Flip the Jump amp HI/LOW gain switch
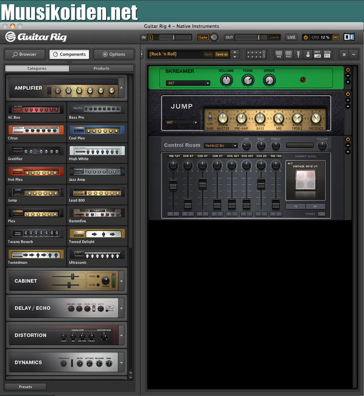Screen dimensions: 364x396 (x=210, y=118)
